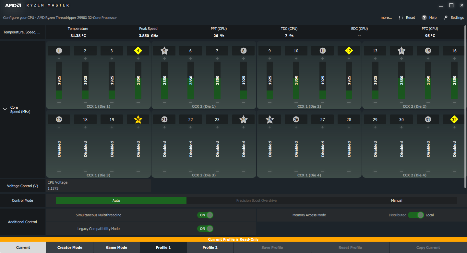Viewport: 467px width, 253px height.
Task: Switch to the Profile 1 tab
Action: click(x=163, y=247)
